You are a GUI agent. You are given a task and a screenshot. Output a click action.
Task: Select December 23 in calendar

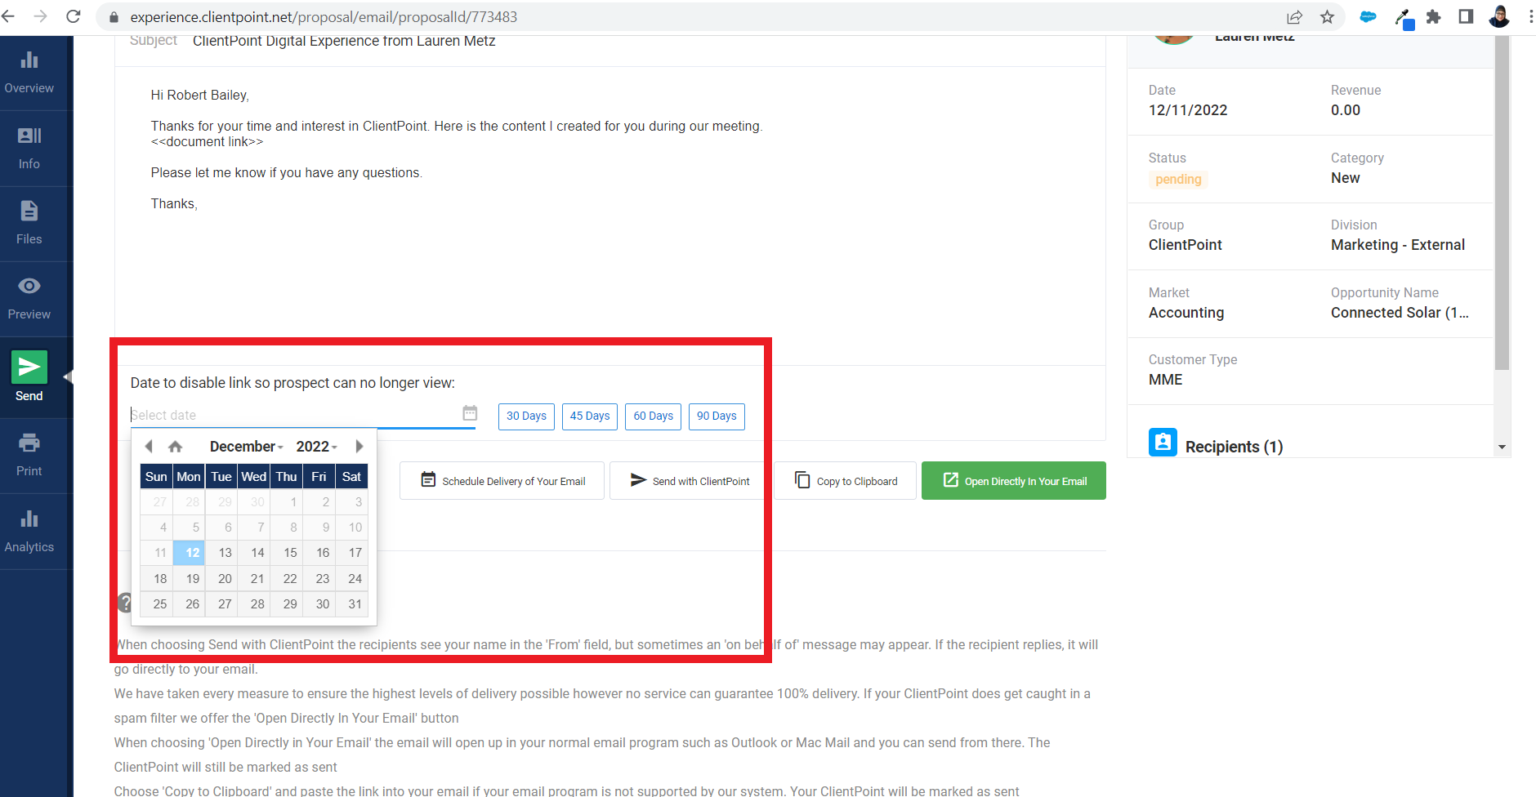point(319,579)
